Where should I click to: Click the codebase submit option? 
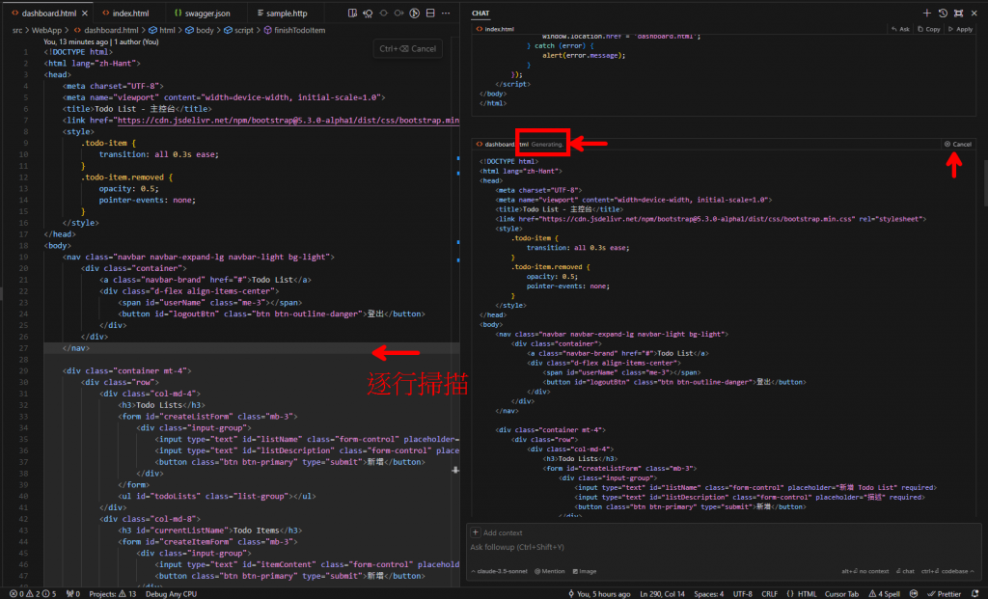[947, 572]
